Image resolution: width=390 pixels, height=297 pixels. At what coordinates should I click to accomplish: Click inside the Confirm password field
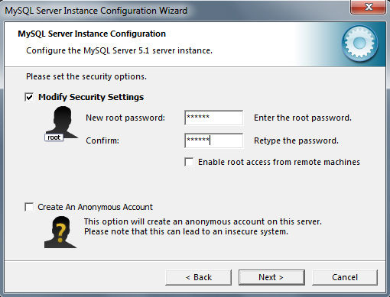[x=213, y=140]
